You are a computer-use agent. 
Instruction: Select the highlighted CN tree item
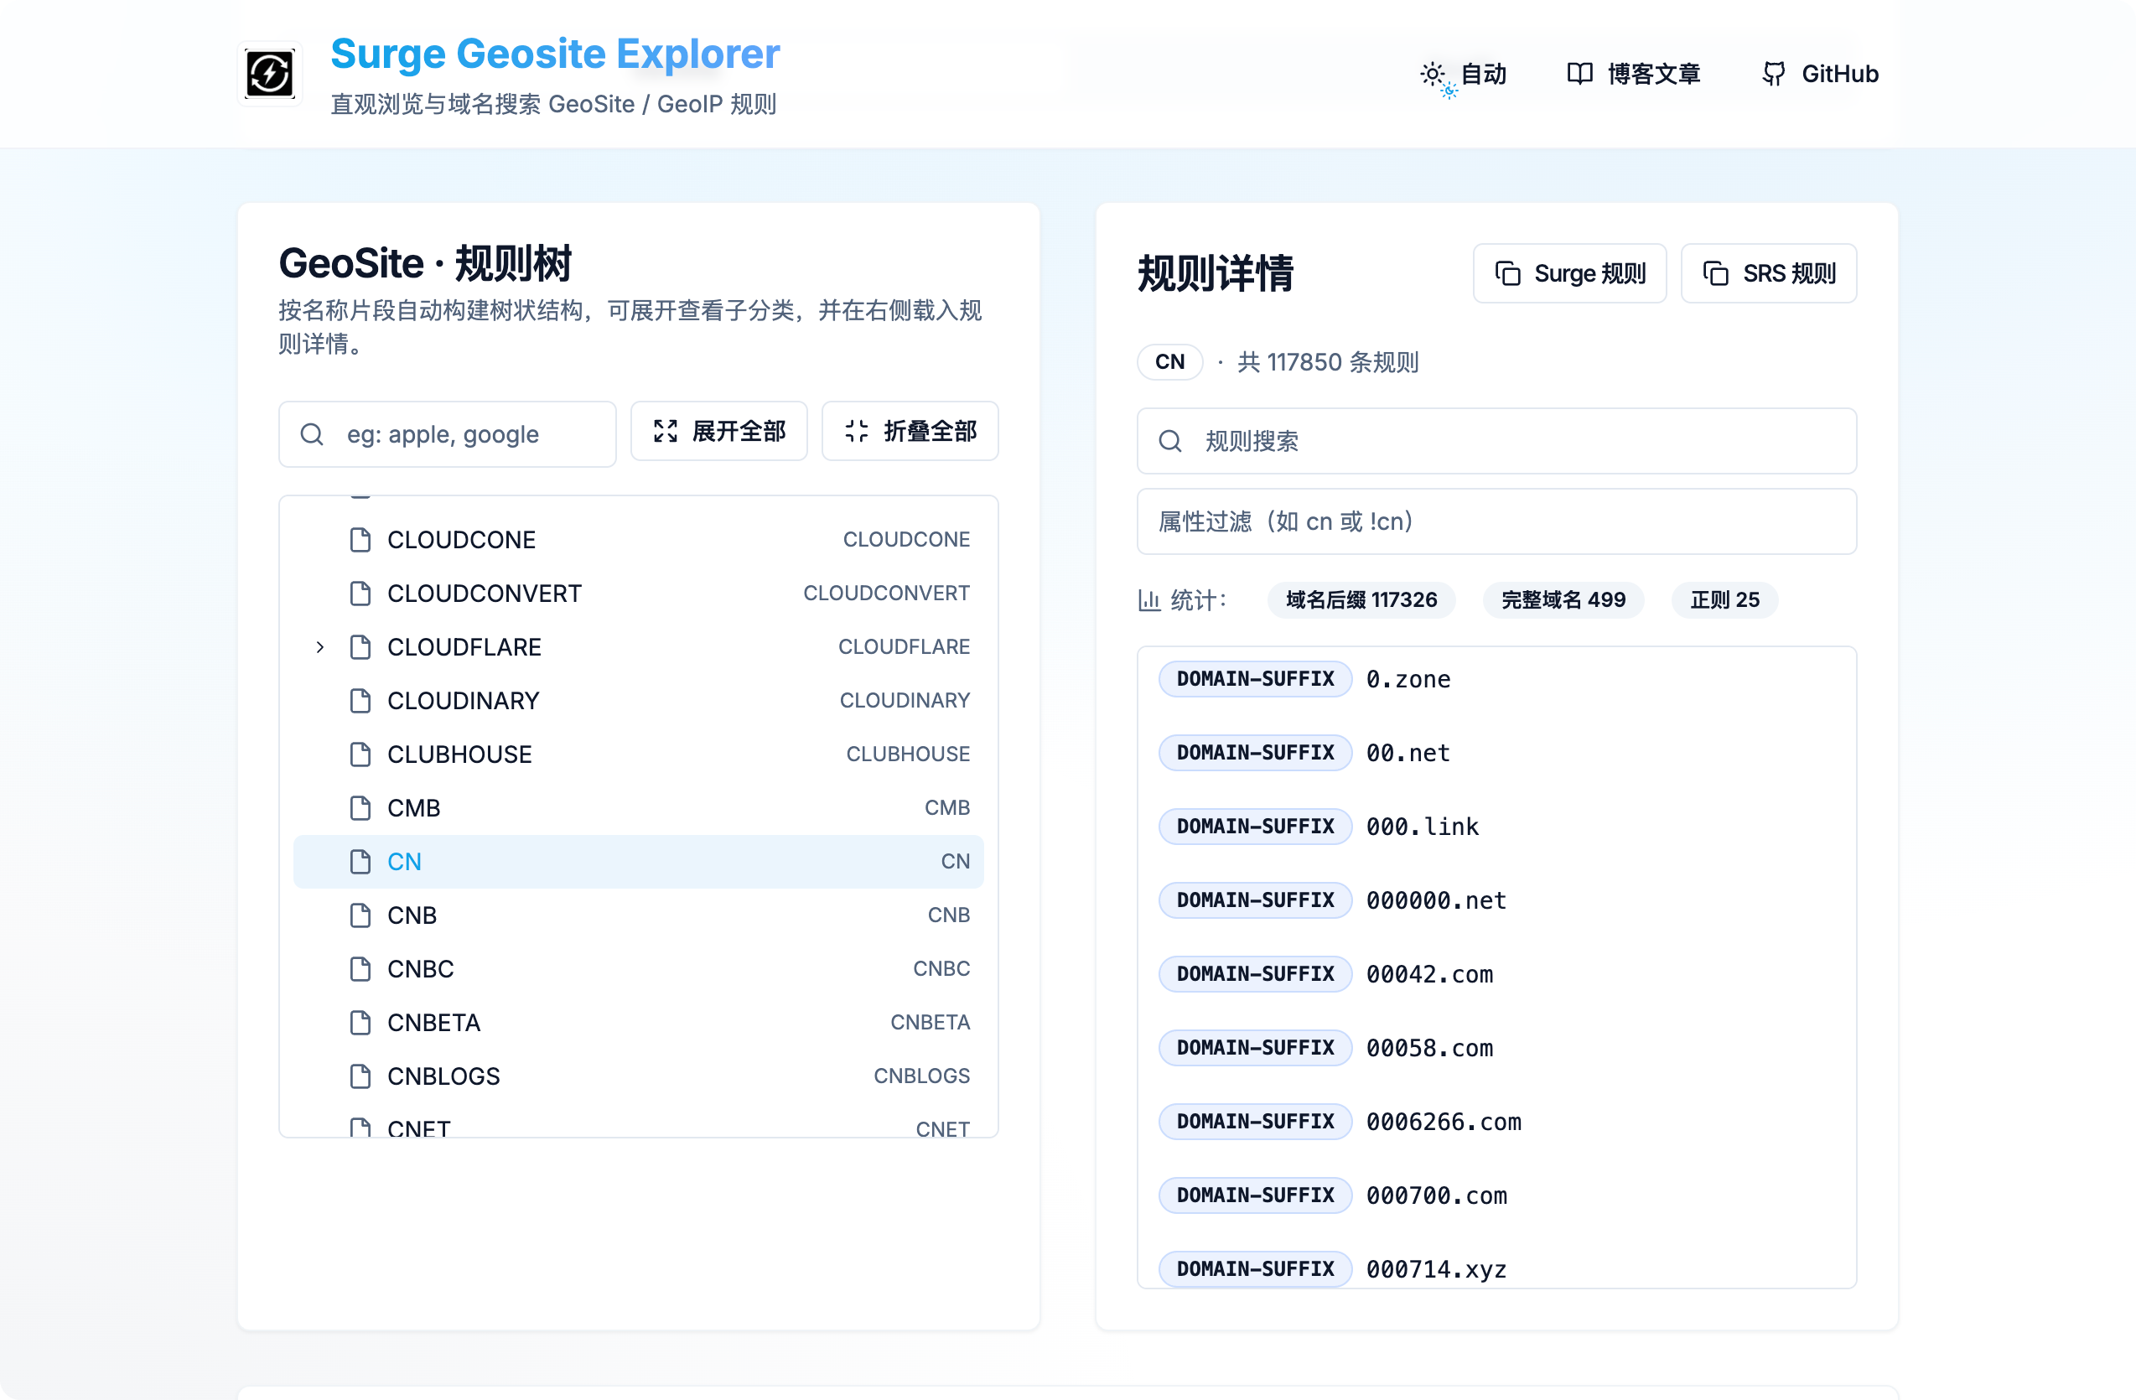(638, 862)
